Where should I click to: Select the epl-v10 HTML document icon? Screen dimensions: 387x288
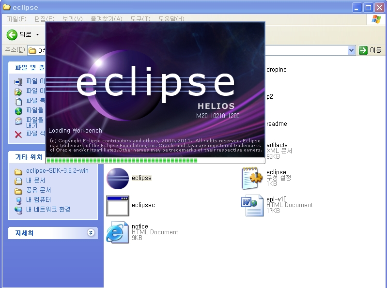252,205
